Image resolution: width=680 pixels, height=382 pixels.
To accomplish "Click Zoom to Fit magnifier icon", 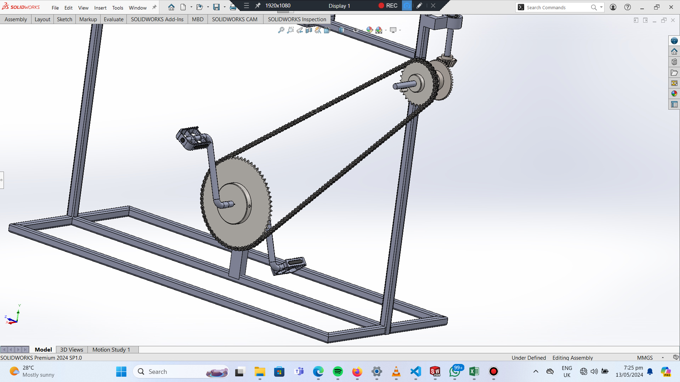I will (281, 30).
